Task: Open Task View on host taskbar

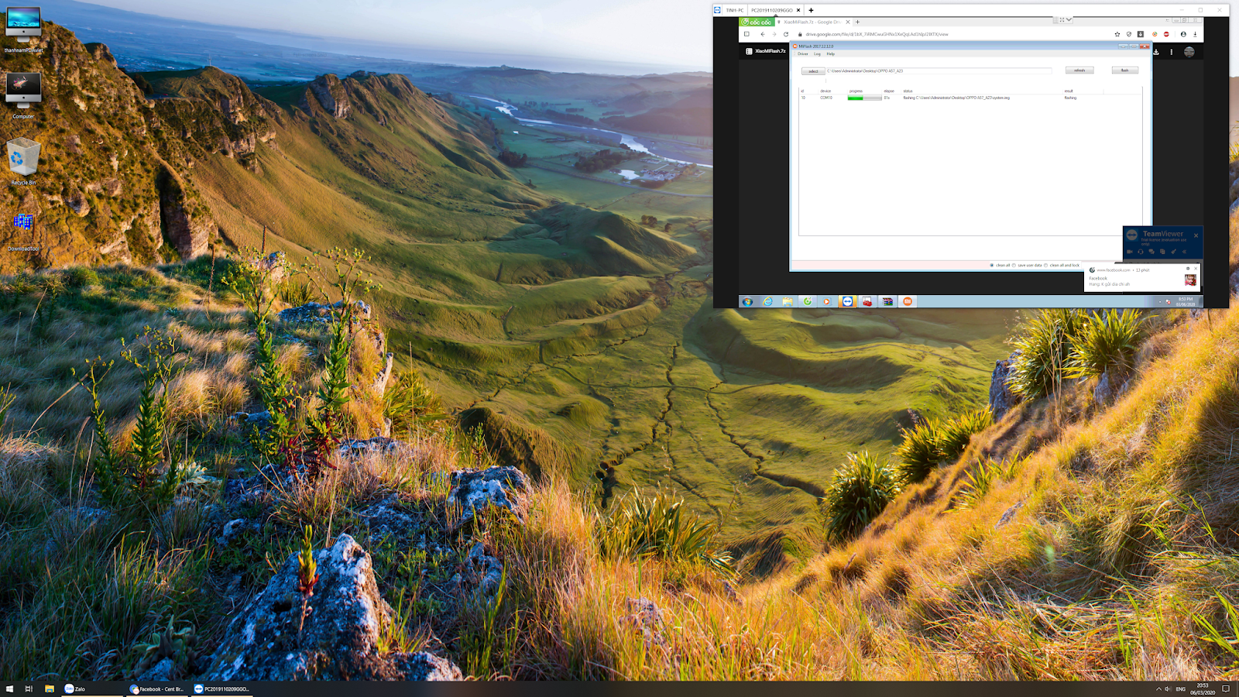Action: tap(29, 688)
